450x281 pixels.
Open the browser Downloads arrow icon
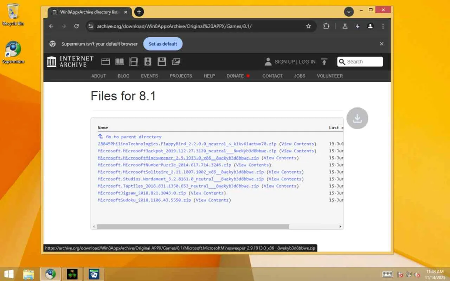pyautogui.click(x=358, y=26)
